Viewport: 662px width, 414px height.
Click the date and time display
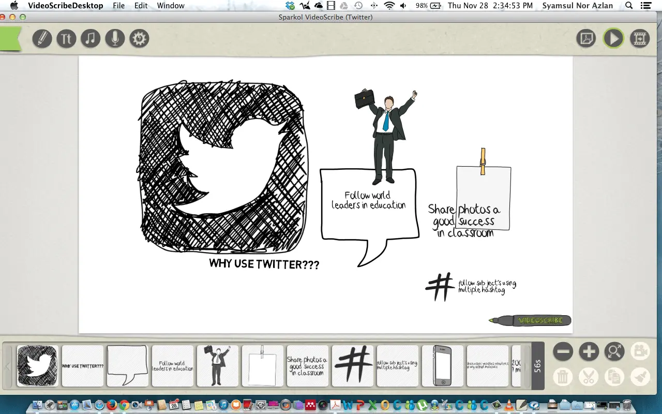tap(490, 6)
